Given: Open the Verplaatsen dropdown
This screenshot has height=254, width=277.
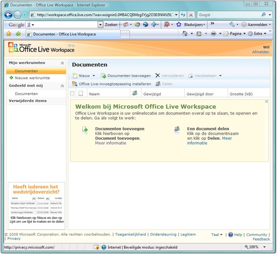Looking at the screenshot, I should pyautogui.click(x=220, y=76).
